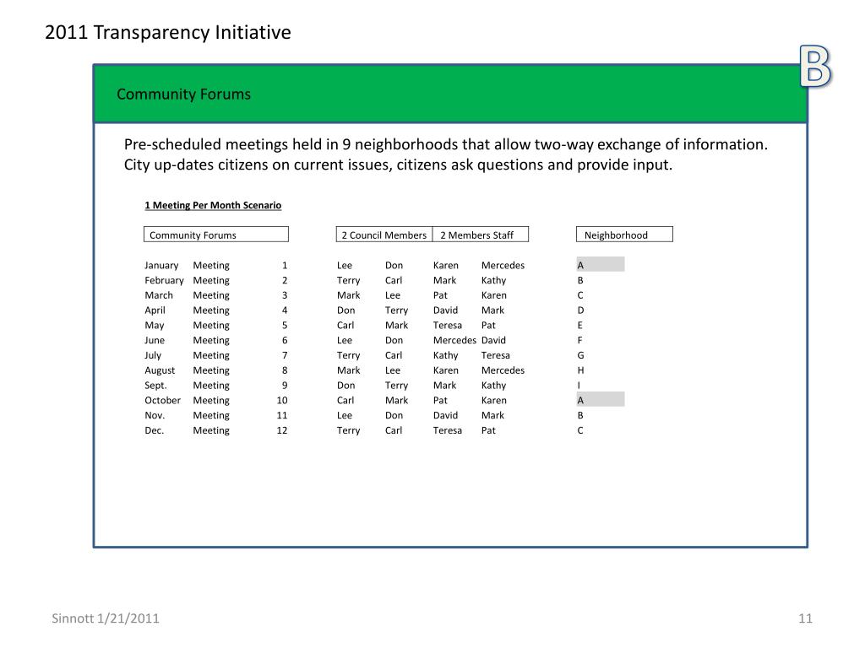Click the 2 Council Members header box
Viewport: 865px width, 648px height.
click(384, 235)
